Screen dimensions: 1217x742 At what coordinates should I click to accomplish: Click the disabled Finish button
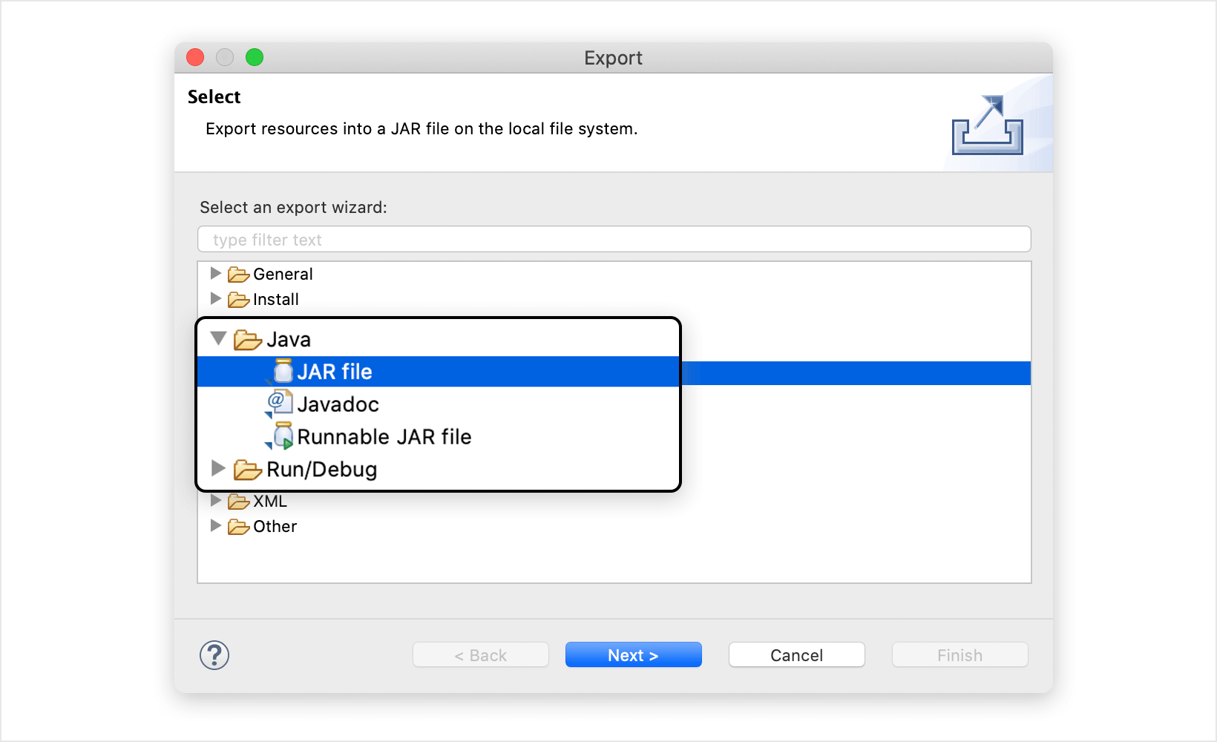coord(960,655)
